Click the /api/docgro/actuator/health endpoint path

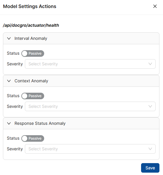coord(31,25)
